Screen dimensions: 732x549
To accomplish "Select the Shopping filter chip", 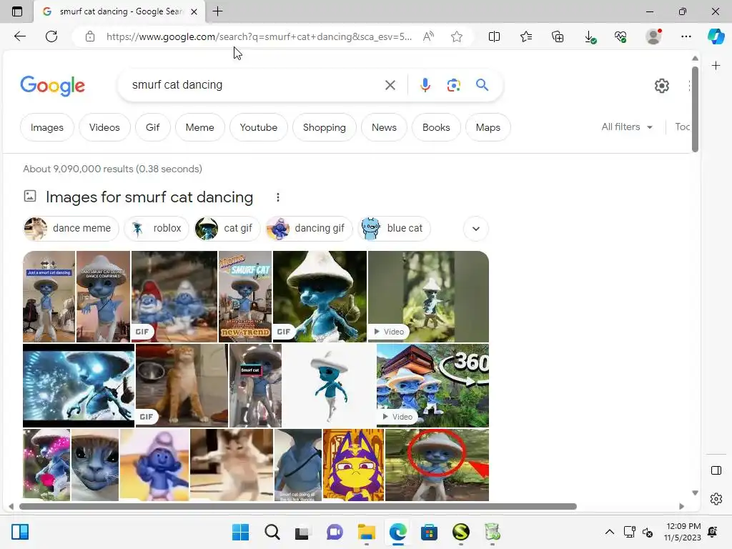I will tap(325, 127).
